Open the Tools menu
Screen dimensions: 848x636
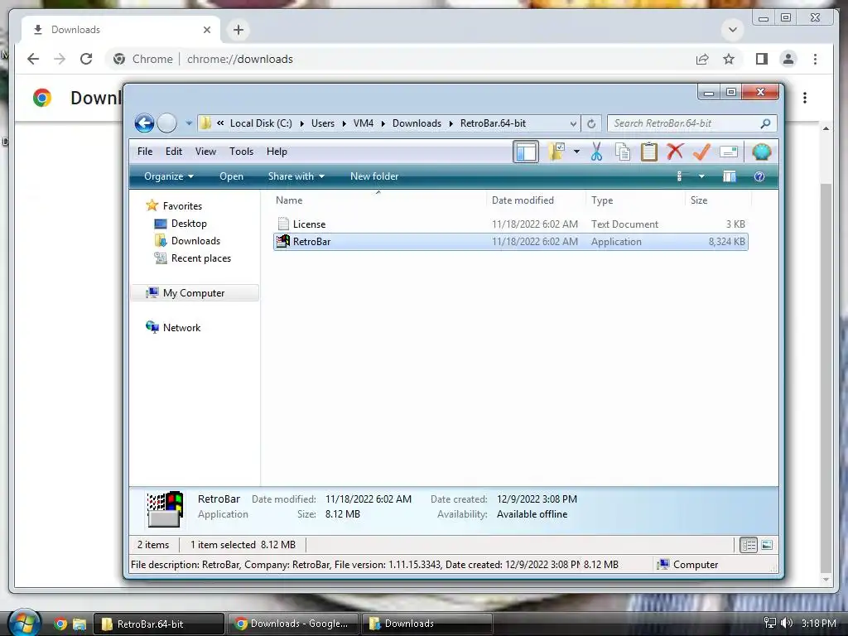pos(241,152)
